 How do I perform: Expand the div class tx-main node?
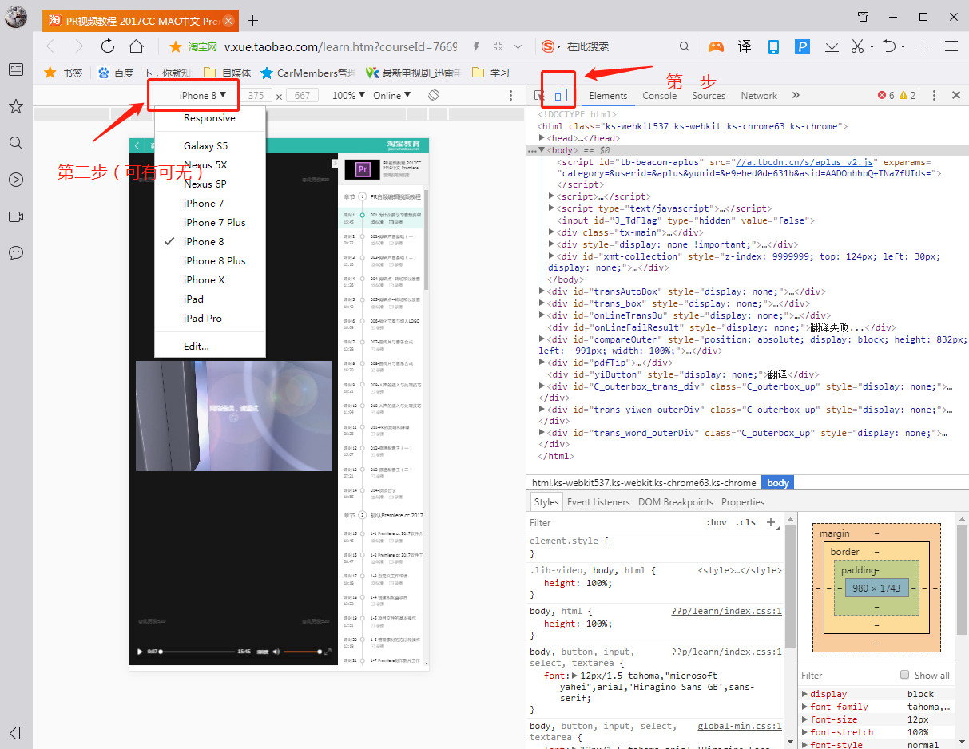coord(552,232)
